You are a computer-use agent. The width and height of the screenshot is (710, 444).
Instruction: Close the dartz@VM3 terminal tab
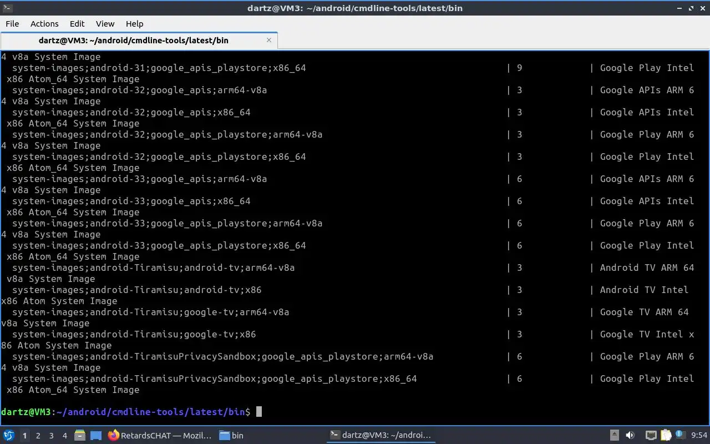(269, 40)
